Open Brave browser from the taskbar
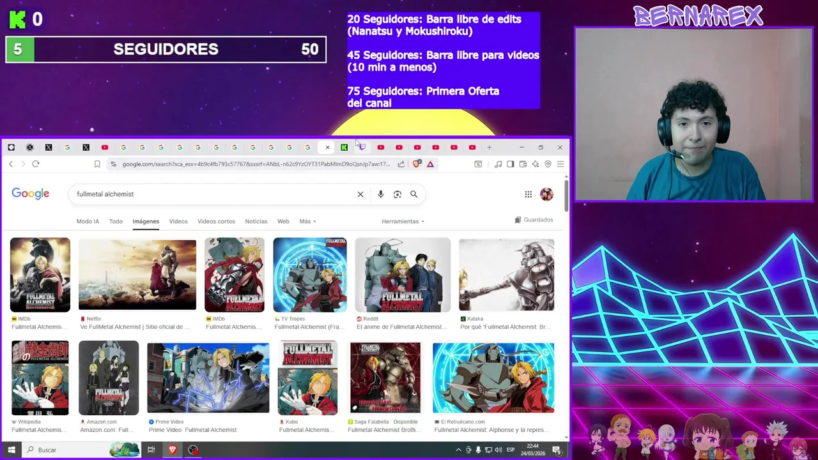 point(172,450)
